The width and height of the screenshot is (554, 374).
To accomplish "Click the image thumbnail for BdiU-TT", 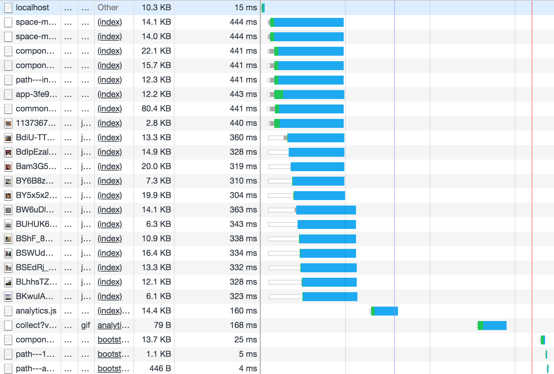I will 8,137.
